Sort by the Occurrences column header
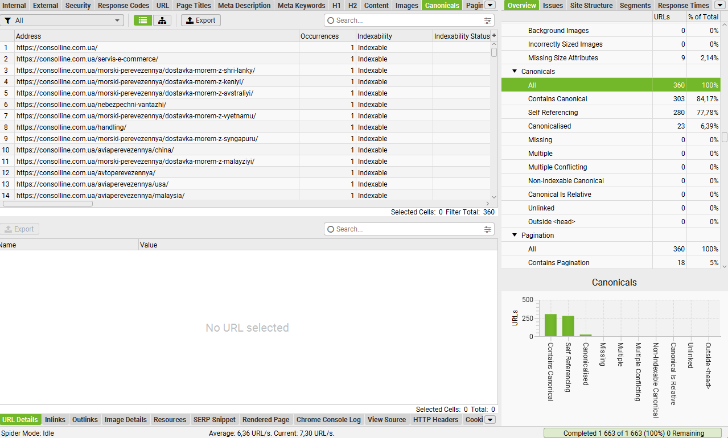728x438 pixels. pyautogui.click(x=327, y=36)
